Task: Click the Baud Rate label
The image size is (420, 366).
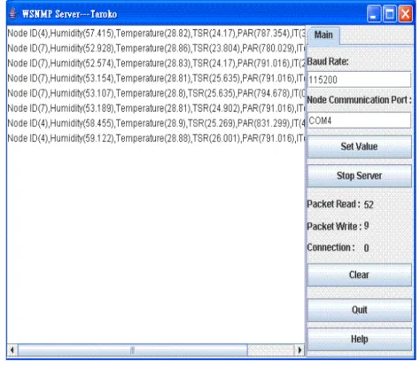Action: [x=328, y=61]
